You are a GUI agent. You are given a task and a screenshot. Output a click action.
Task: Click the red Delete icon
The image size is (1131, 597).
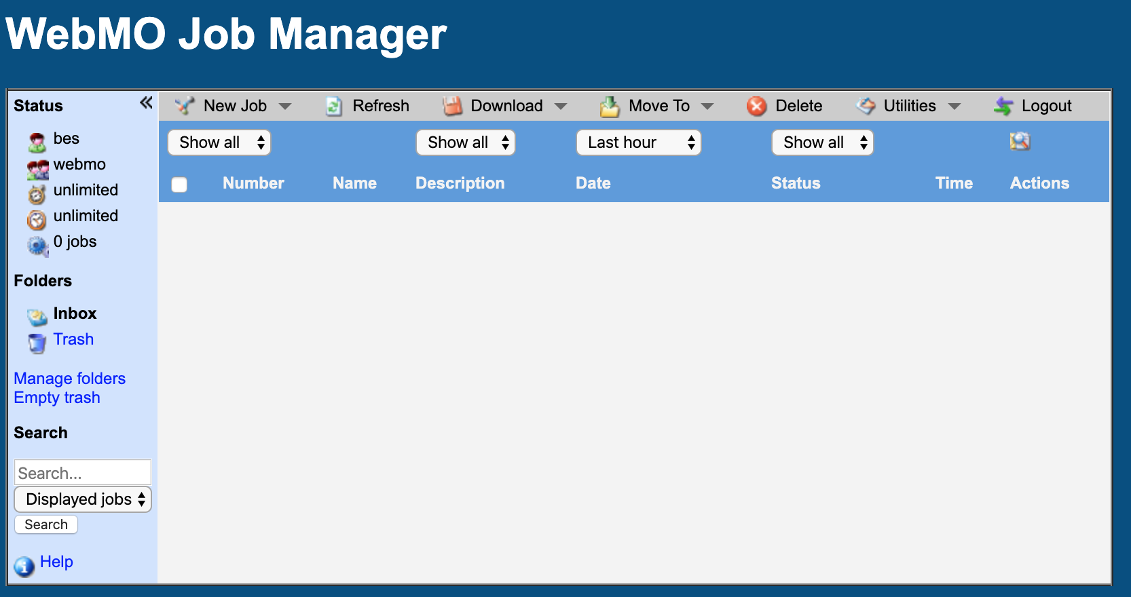757,107
